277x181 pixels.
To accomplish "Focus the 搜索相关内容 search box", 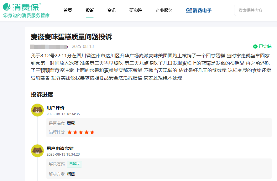I will pyautogui.click(x=255, y=10).
